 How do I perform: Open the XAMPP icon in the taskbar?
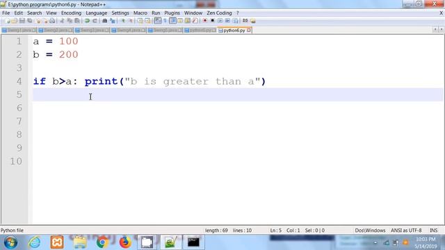point(57,242)
